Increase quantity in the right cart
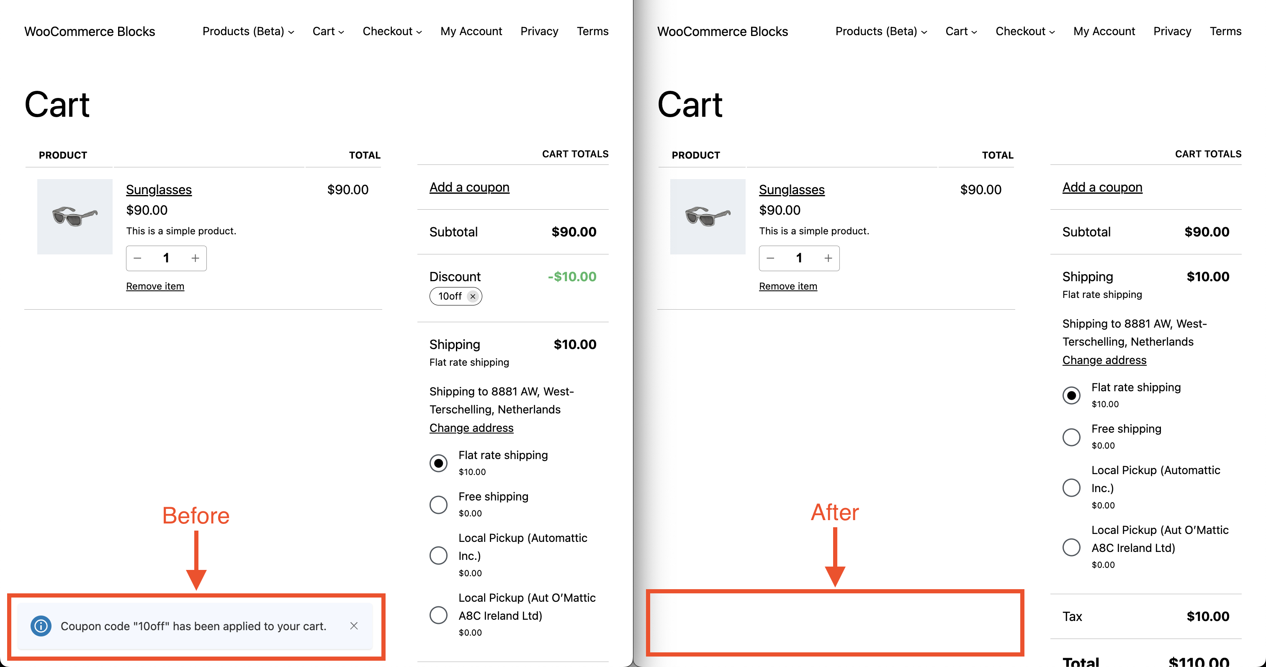 (x=828, y=258)
